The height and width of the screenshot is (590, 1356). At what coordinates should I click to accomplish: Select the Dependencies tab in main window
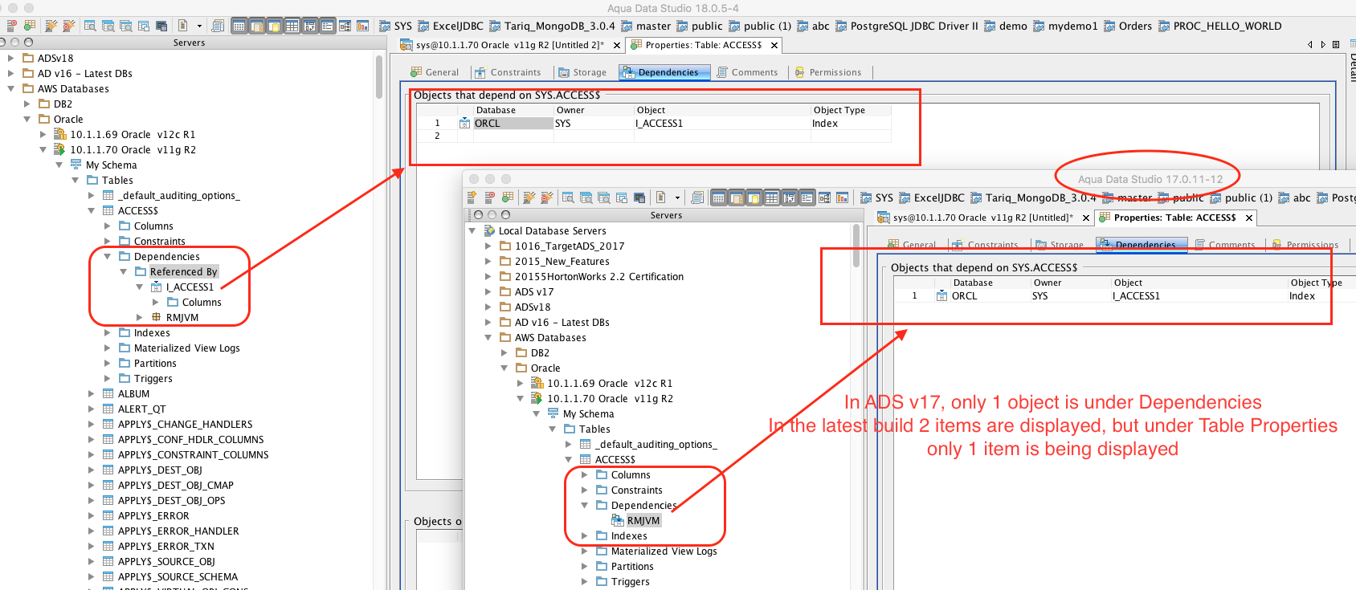click(x=664, y=72)
